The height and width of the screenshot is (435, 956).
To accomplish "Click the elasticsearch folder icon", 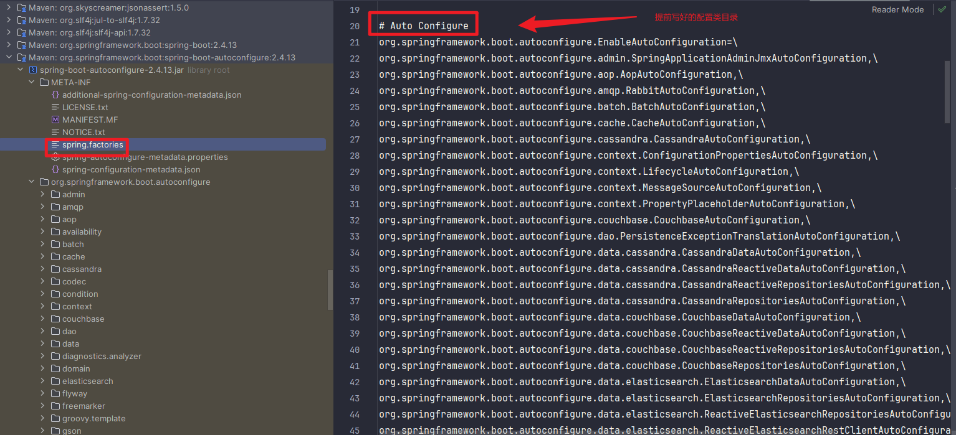I will (55, 381).
